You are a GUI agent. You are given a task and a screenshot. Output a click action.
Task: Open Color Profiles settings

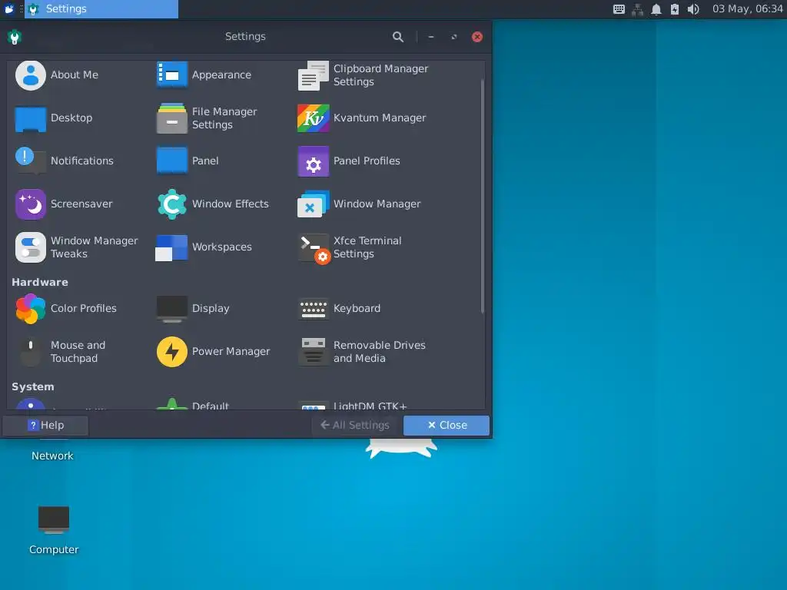point(66,309)
